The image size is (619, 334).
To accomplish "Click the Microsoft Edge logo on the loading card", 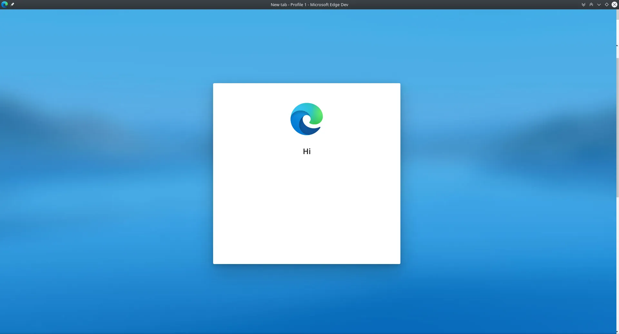I will [307, 119].
